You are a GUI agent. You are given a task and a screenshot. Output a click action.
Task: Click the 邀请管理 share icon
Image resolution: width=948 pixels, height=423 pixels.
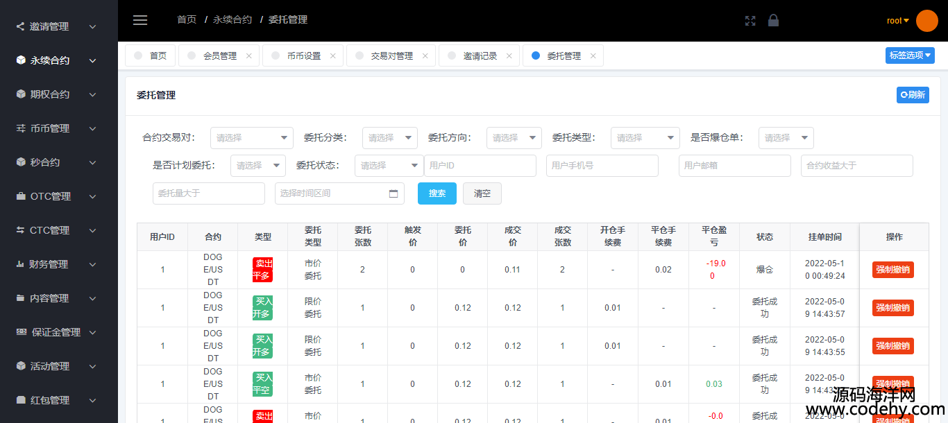click(x=20, y=26)
